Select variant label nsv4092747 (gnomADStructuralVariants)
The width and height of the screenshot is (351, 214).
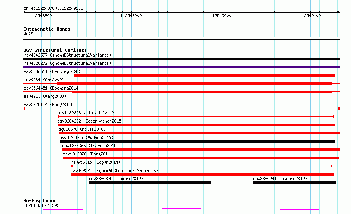click(114, 170)
